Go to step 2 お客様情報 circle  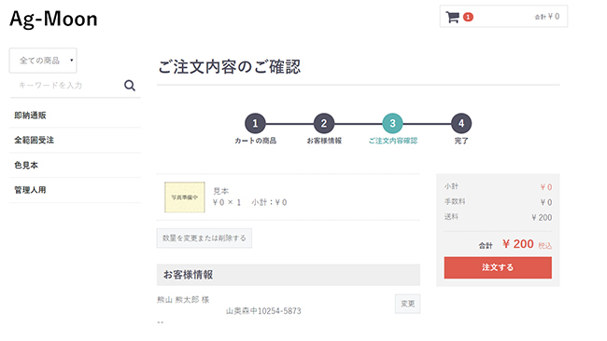coord(324,124)
